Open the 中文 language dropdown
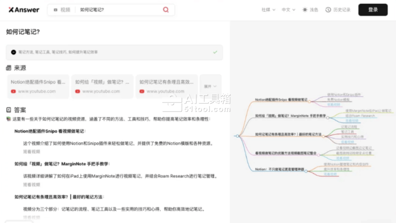This screenshot has height=223, width=396. click(x=288, y=10)
